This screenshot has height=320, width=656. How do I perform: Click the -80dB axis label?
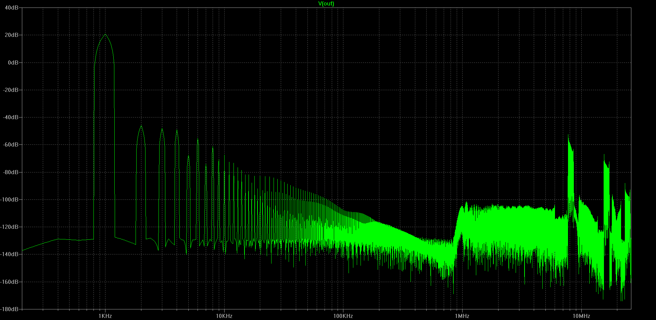coord(11,172)
